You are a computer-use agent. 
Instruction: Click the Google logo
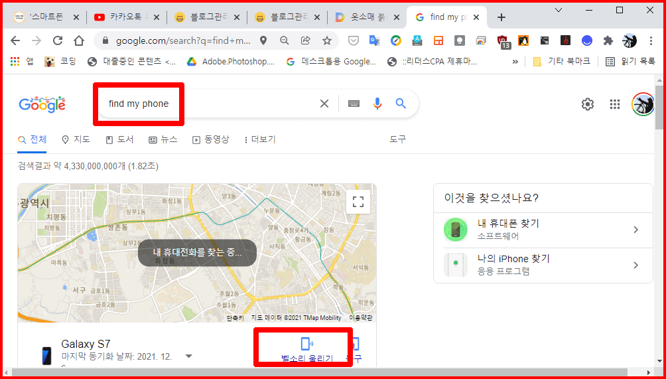(42, 104)
